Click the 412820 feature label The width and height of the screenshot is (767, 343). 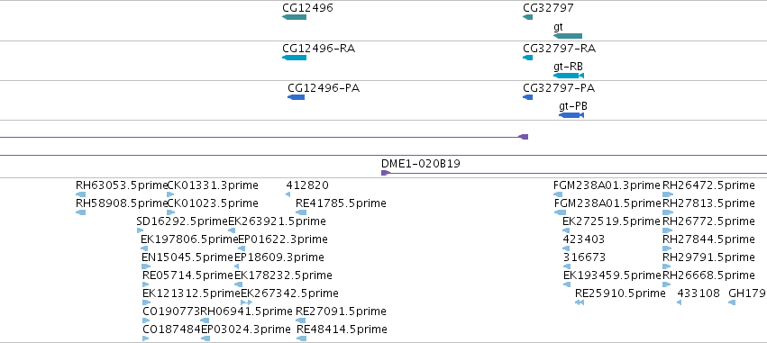(x=307, y=185)
